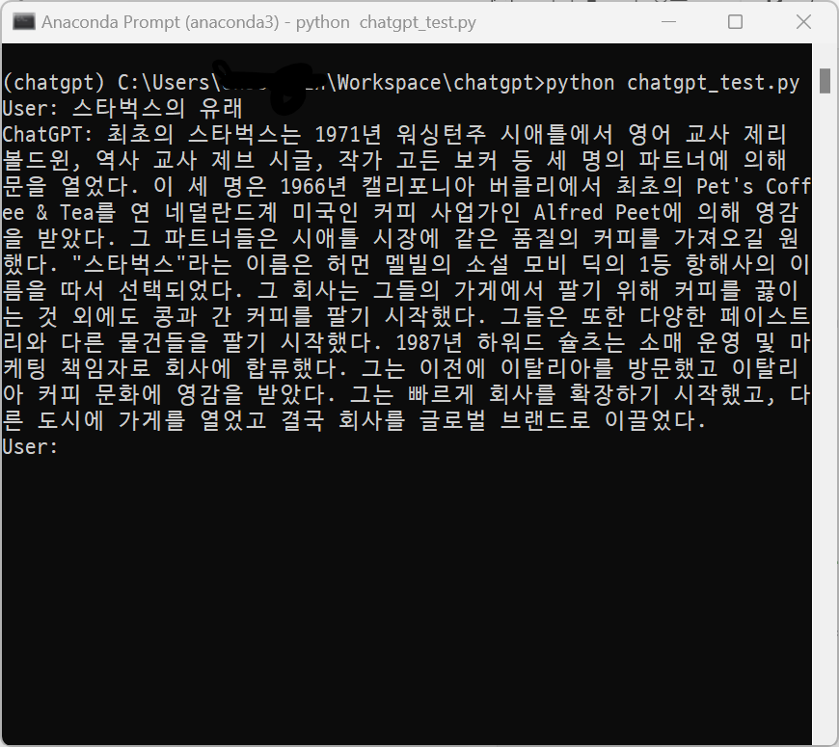Click the vertical scrollbar thumb

825,81
